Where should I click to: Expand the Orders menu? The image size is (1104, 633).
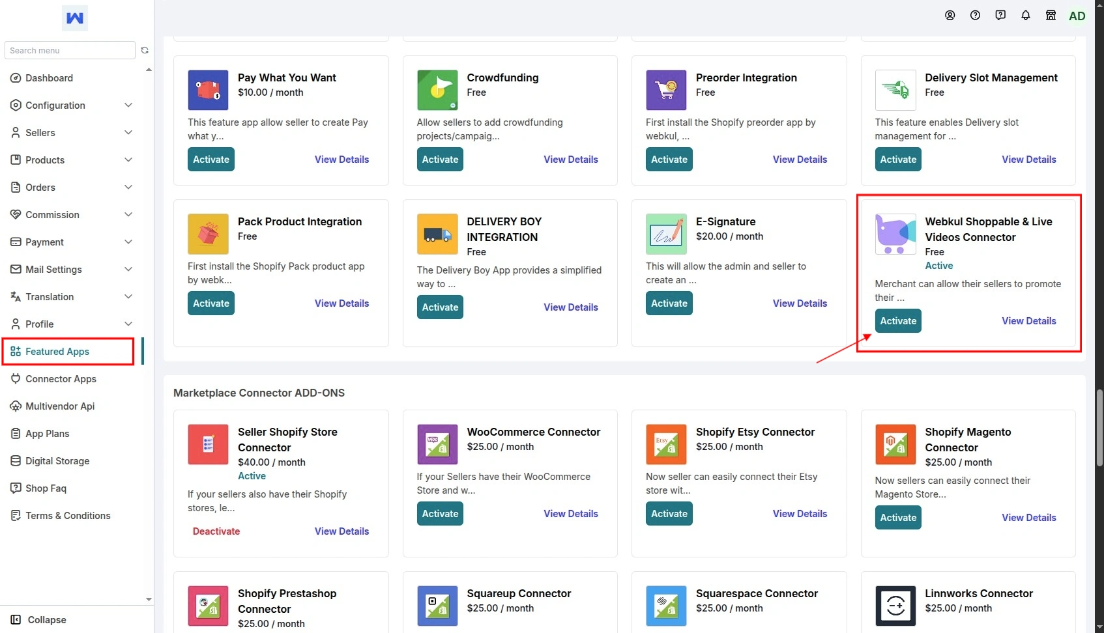tap(72, 188)
